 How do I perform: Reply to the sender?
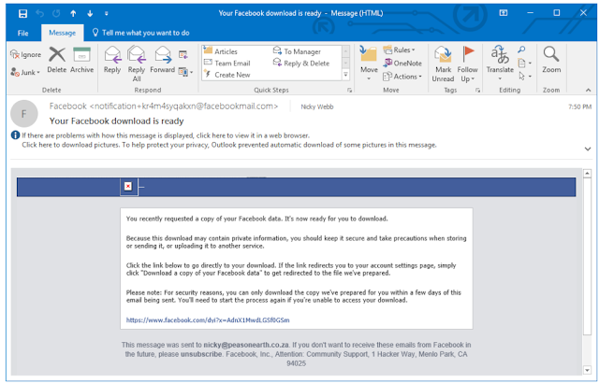point(112,60)
